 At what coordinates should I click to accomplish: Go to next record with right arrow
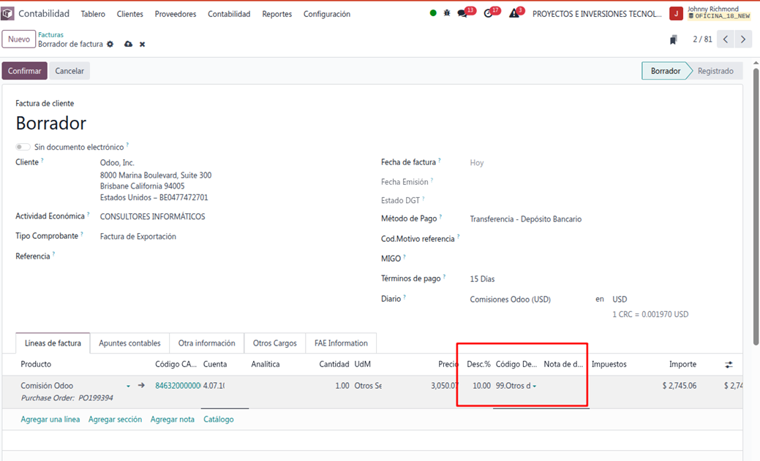pyautogui.click(x=743, y=39)
